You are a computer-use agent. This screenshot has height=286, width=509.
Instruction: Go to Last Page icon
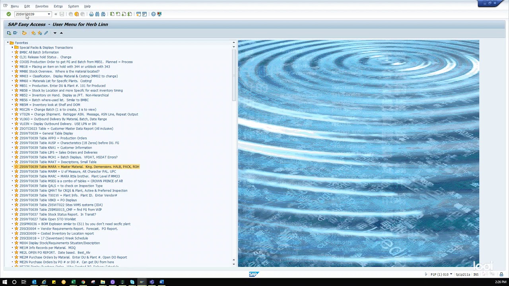click(130, 14)
